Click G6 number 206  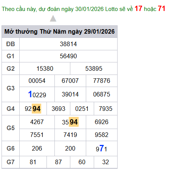37,149
